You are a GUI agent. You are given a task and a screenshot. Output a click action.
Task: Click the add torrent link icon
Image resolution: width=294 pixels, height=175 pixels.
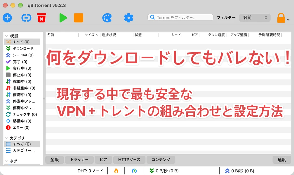[26, 18]
